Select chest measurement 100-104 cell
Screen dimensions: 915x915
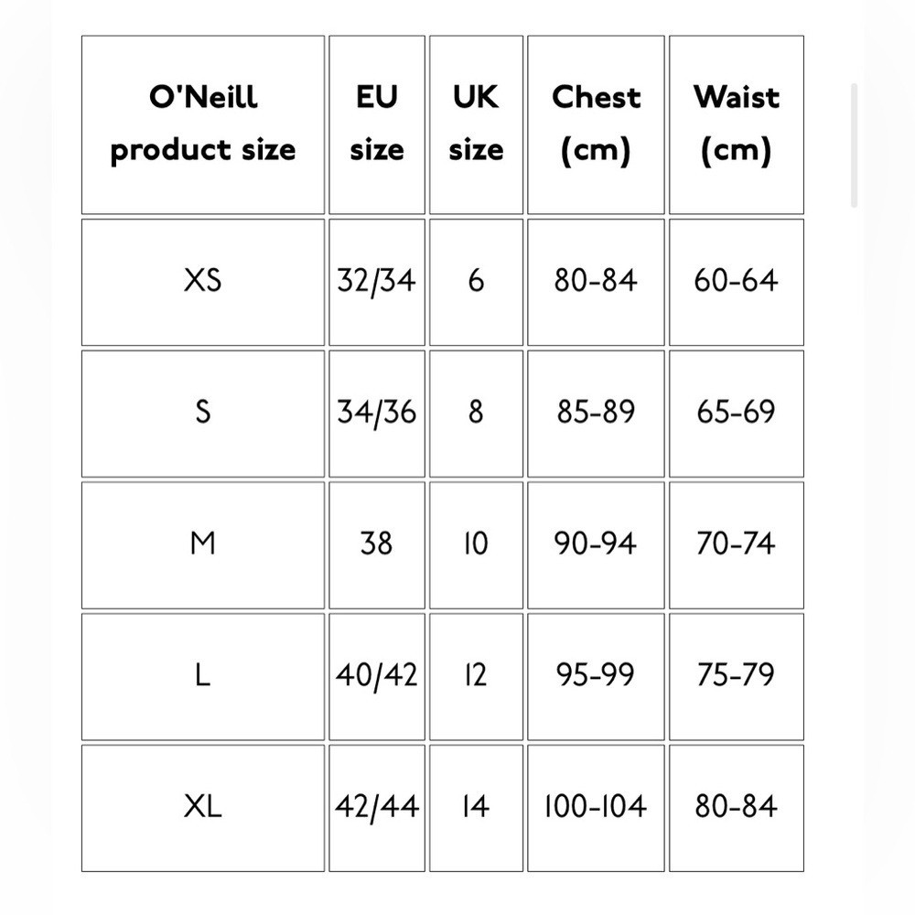pos(596,808)
